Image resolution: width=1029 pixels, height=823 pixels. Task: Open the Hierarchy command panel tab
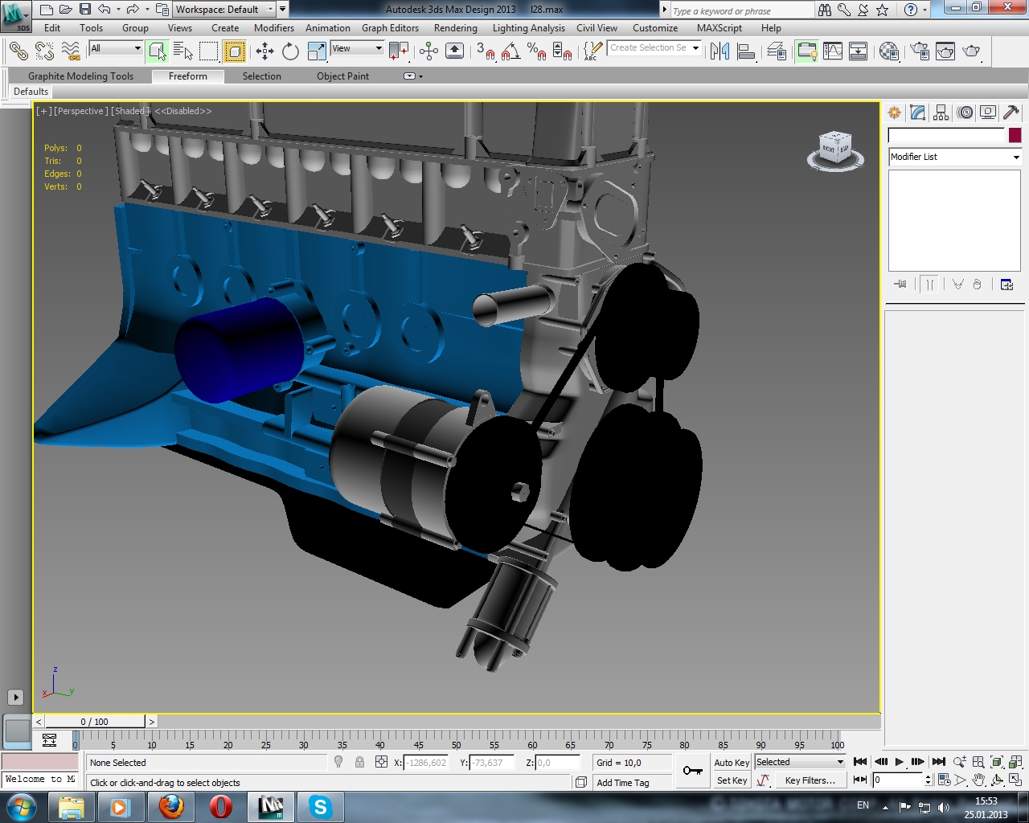pos(941,113)
